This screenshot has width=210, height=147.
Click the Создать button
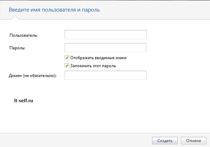click(165, 141)
